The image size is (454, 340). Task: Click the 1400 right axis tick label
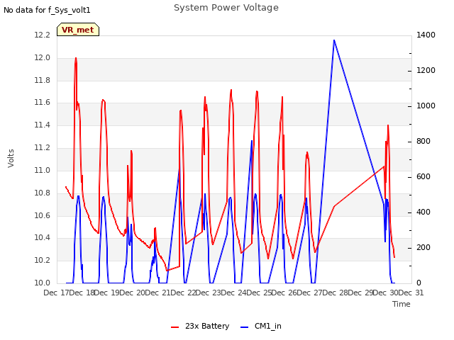pos(426,35)
